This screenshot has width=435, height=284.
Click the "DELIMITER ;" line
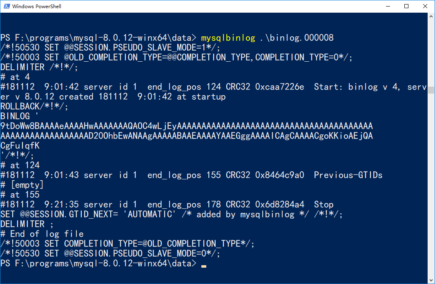click(x=27, y=224)
